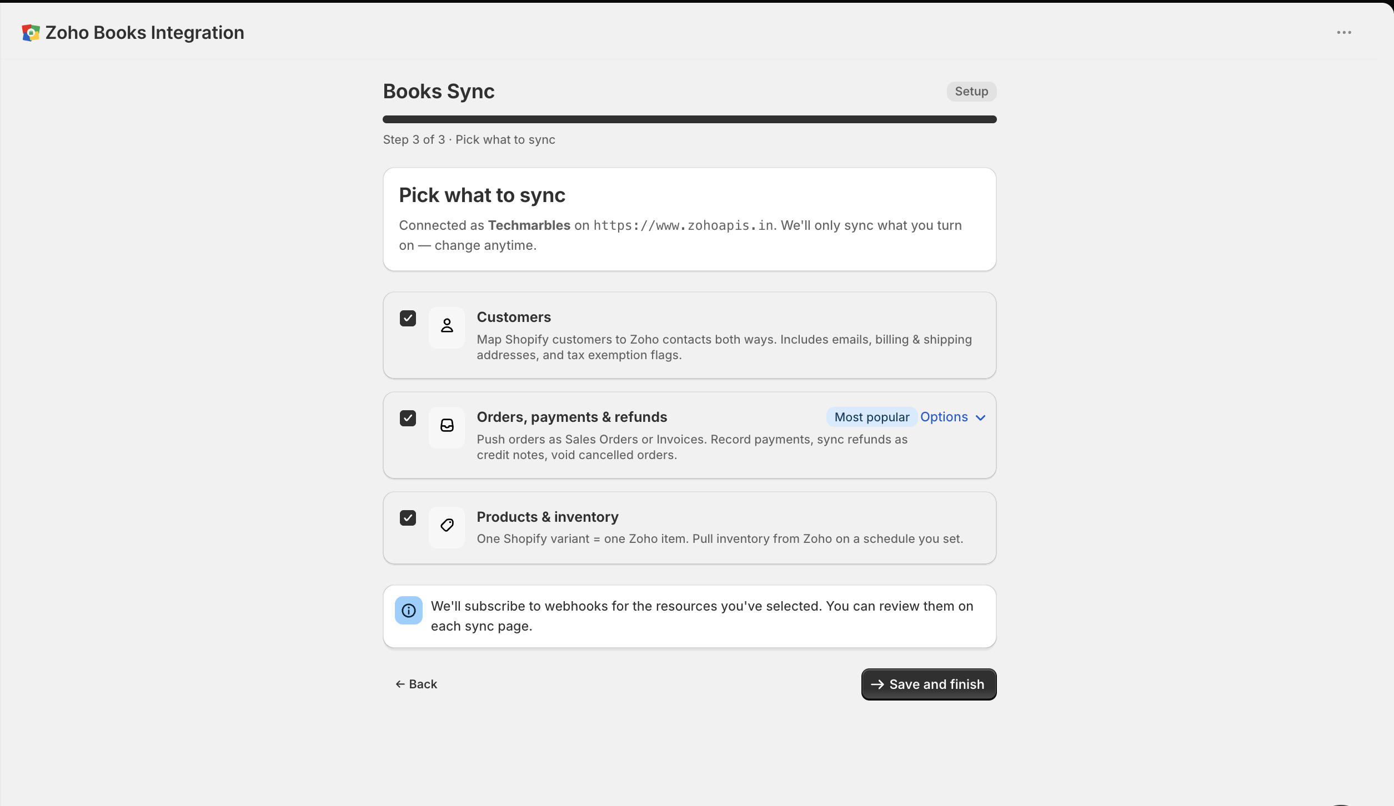Click the 'Products & inventory' title
This screenshot has width=1394, height=806.
(548, 517)
